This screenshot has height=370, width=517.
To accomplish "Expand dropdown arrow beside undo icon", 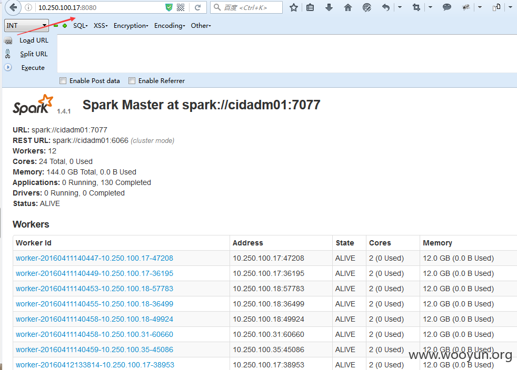I will pyautogui.click(x=400, y=7).
